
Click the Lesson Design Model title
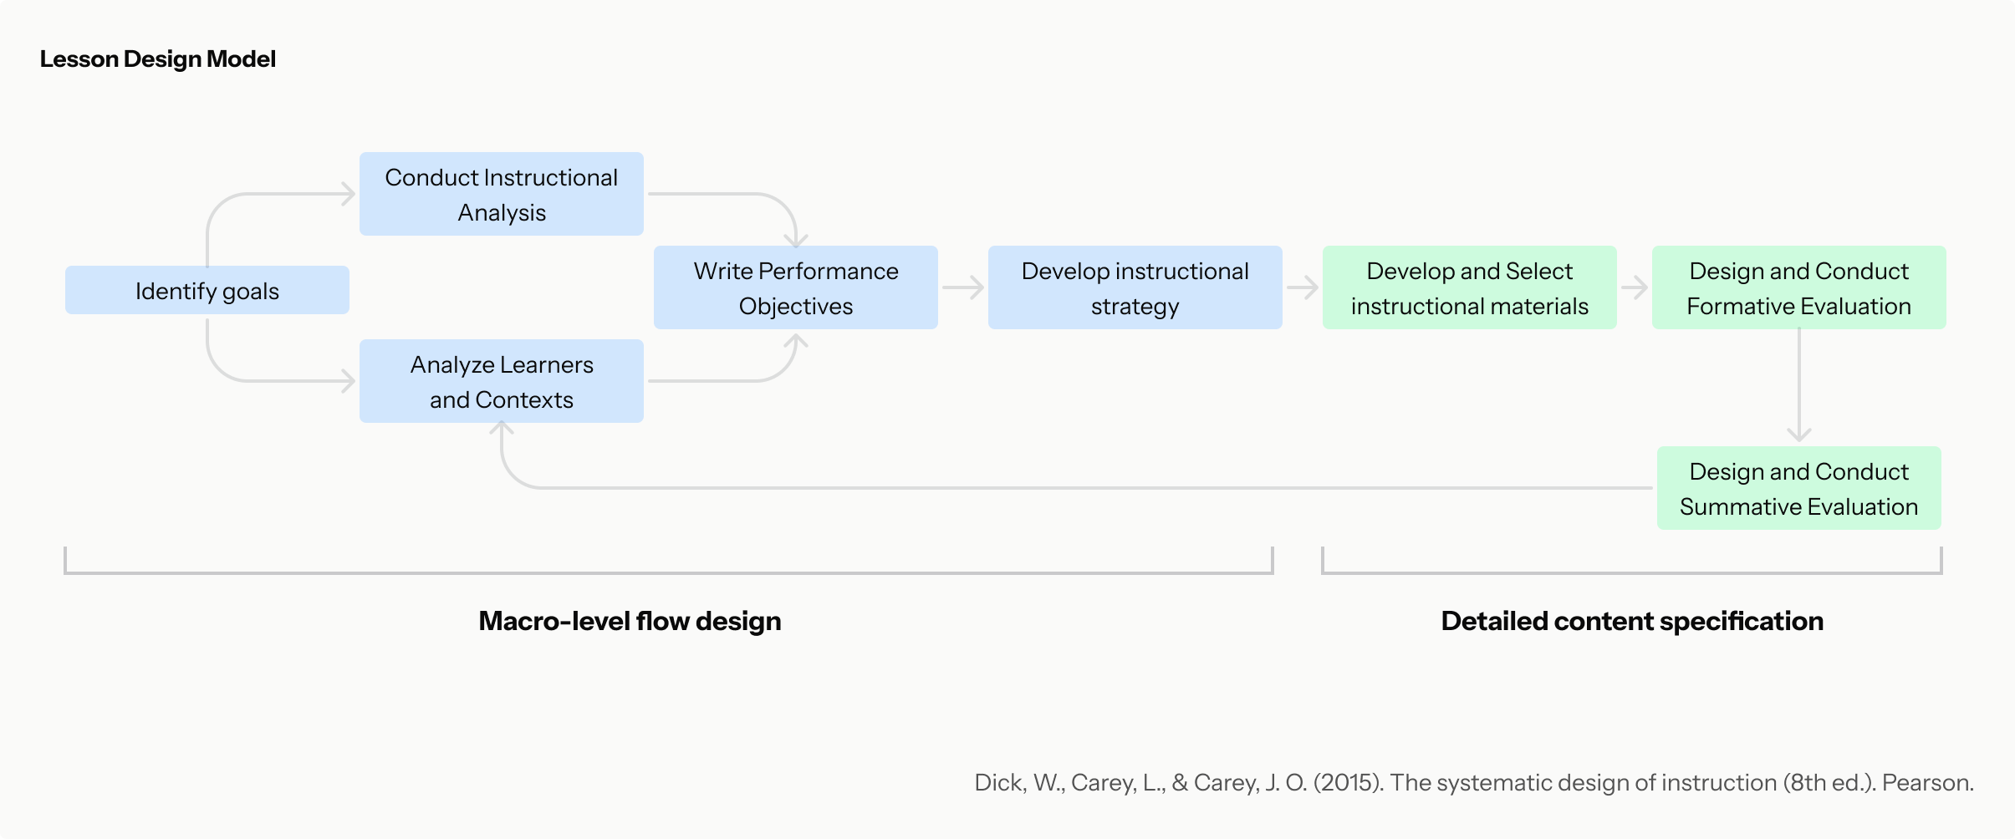(x=157, y=59)
